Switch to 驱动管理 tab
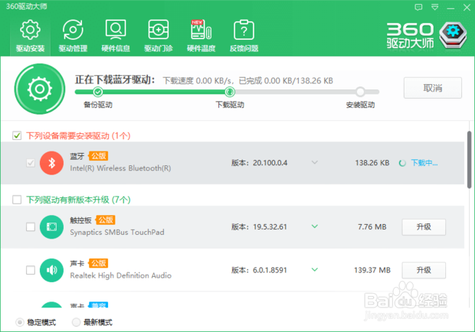Viewport: 475px width, 332px height. pos(73,36)
